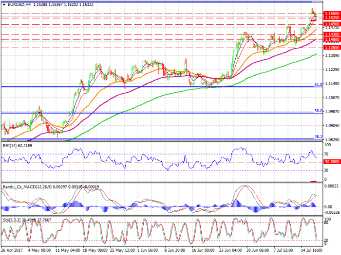Screen dimensions: 341x255
Task: Click the 70 level on RSI scale
Action: point(326,154)
